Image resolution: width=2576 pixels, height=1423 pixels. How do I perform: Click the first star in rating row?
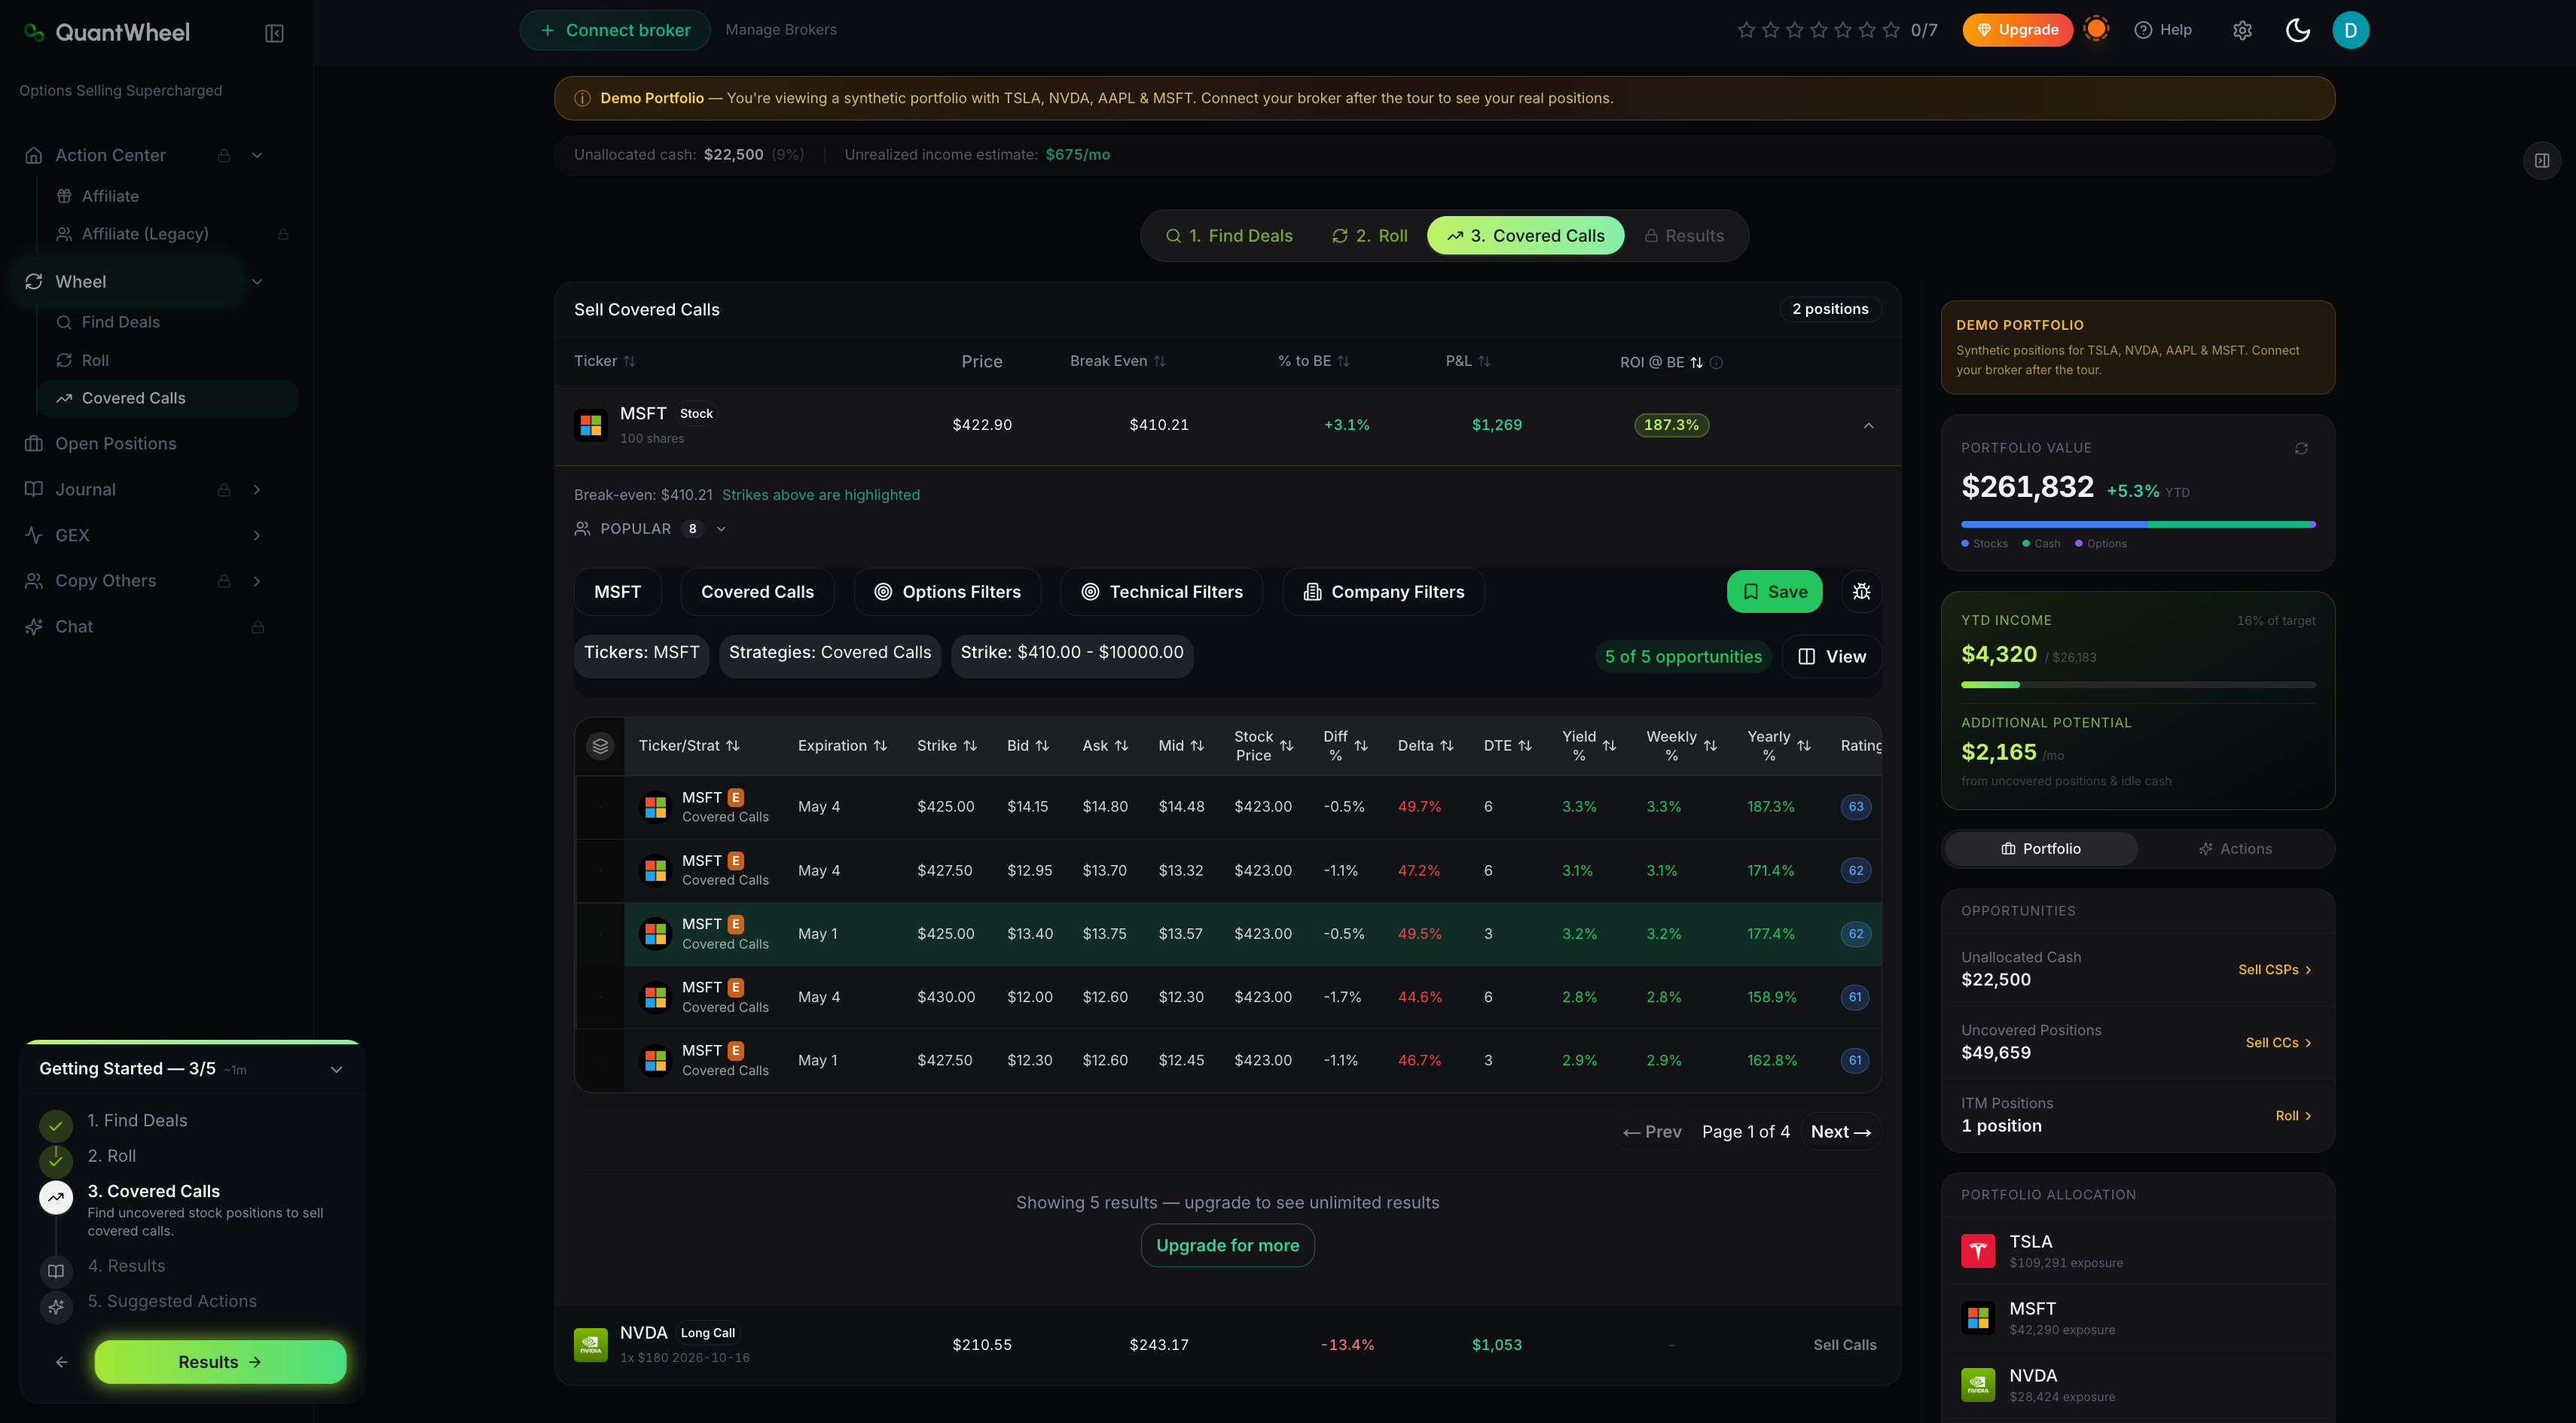pyautogui.click(x=1746, y=30)
